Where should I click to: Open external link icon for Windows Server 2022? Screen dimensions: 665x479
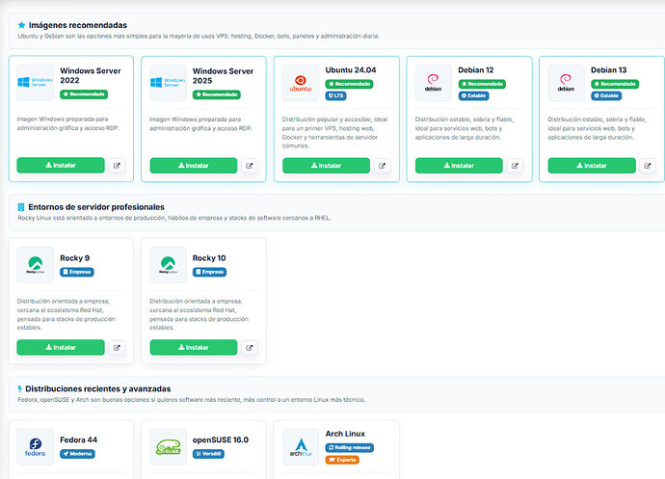(117, 166)
